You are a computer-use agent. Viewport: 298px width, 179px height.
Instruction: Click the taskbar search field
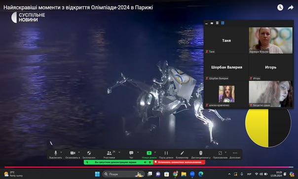tap(123, 174)
